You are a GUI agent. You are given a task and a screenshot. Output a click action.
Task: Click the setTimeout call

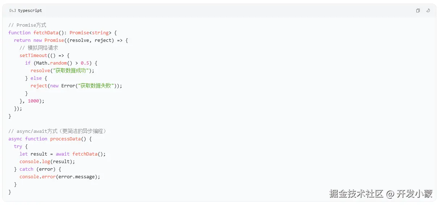[33, 56]
